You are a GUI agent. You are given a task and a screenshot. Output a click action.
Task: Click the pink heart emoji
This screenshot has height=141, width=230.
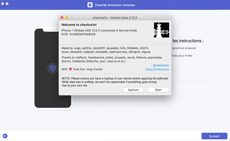tap(70, 69)
